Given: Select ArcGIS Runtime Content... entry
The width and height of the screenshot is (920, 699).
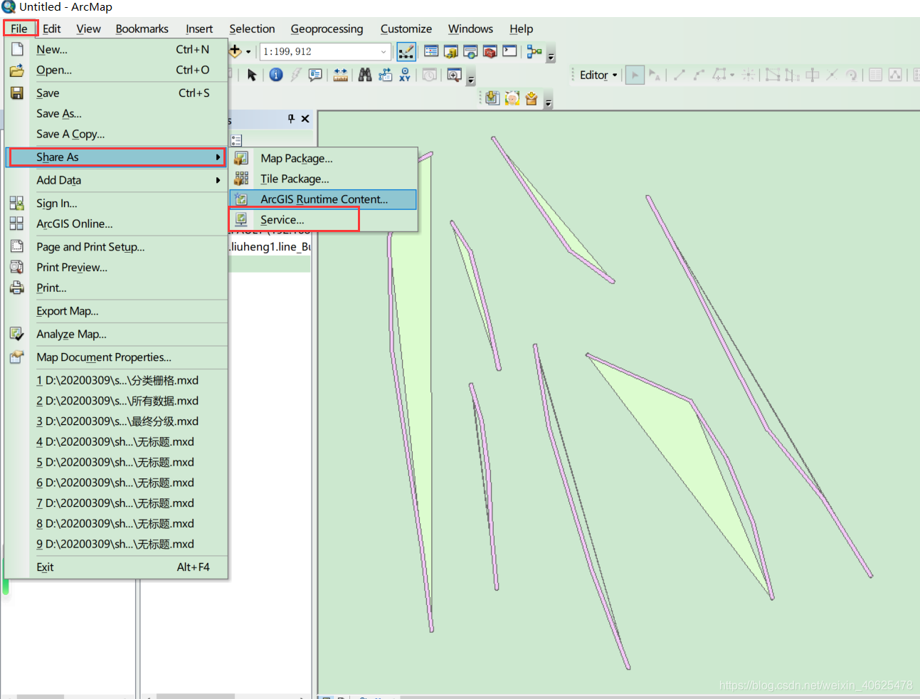Looking at the screenshot, I should tap(323, 199).
